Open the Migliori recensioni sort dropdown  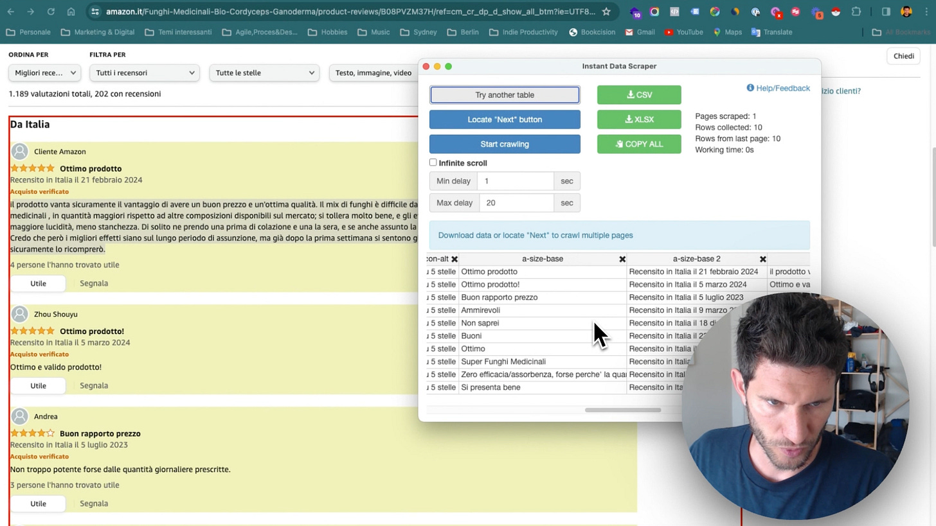click(x=45, y=73)
